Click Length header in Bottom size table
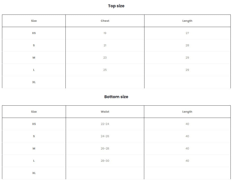 coord(187,112)
